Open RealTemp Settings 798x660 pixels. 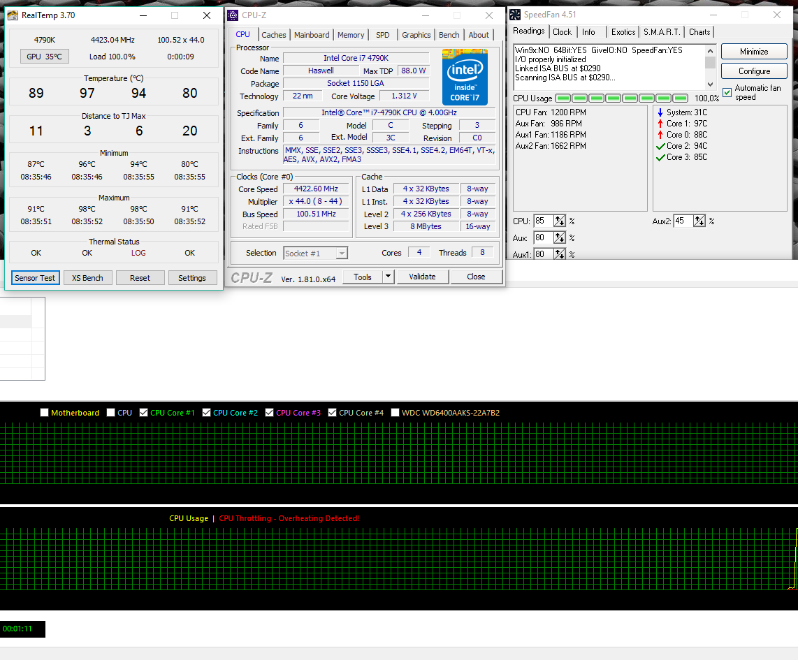point(192,278)
